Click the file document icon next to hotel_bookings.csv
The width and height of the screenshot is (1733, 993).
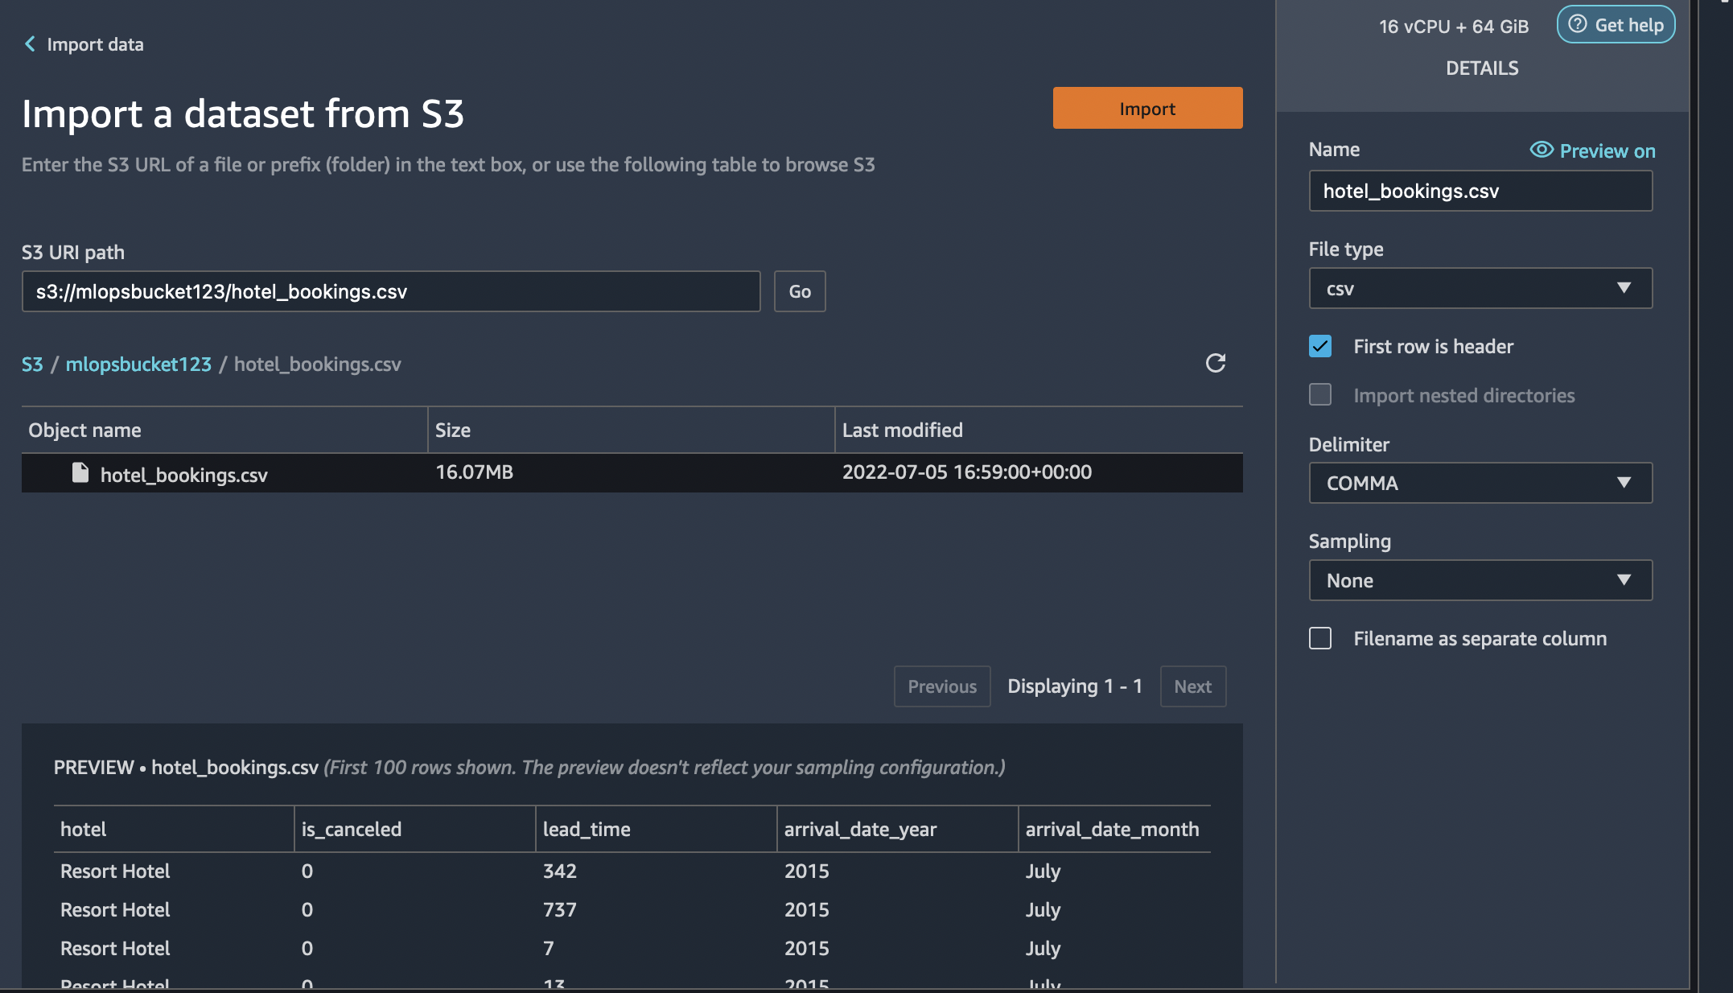click(80, 472)
